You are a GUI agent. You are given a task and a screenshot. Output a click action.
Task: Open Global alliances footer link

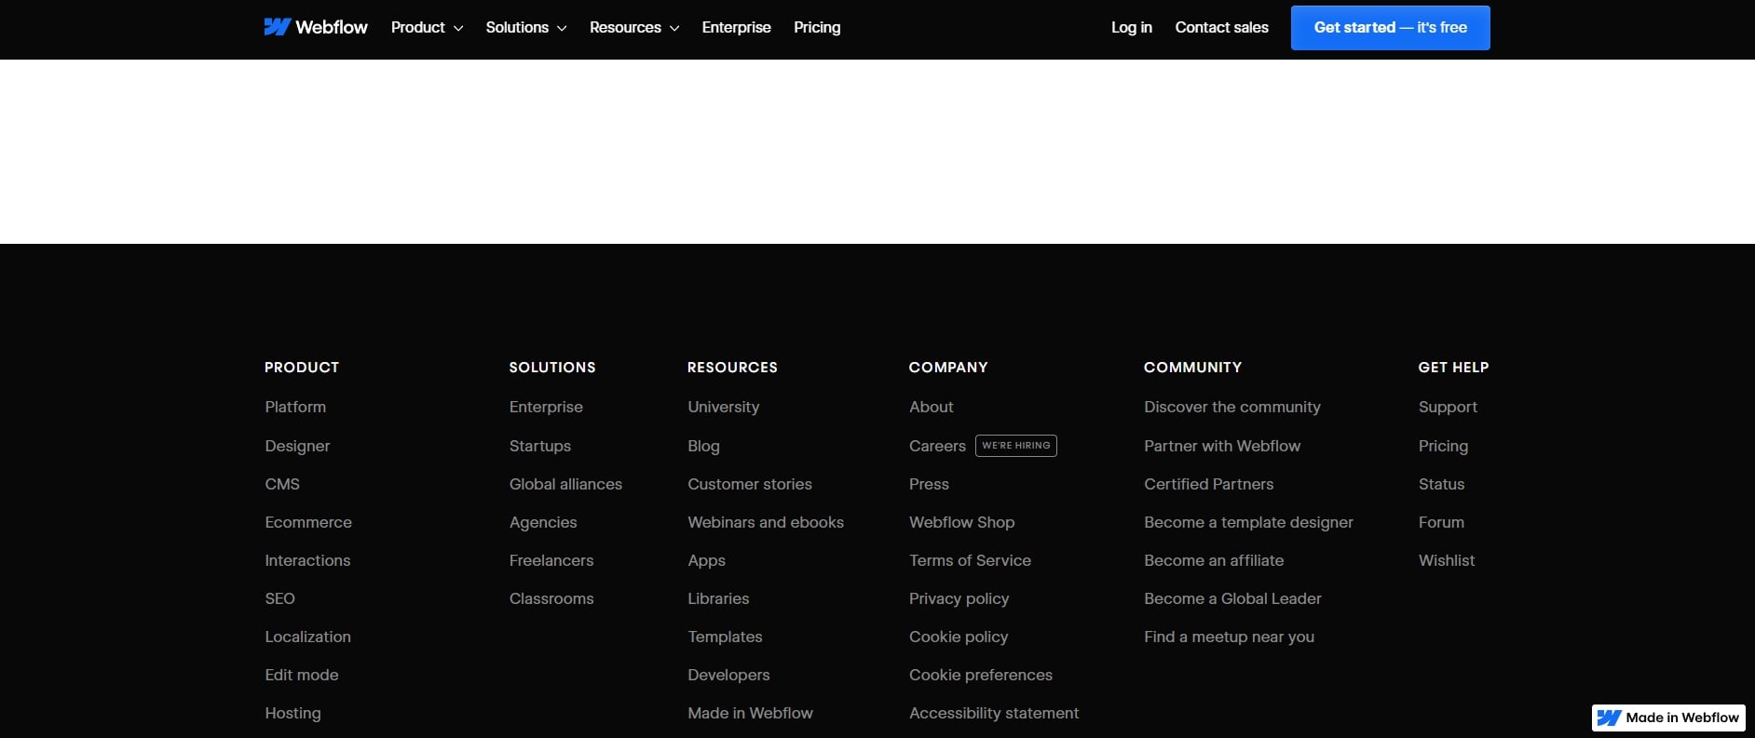(565, 484)
